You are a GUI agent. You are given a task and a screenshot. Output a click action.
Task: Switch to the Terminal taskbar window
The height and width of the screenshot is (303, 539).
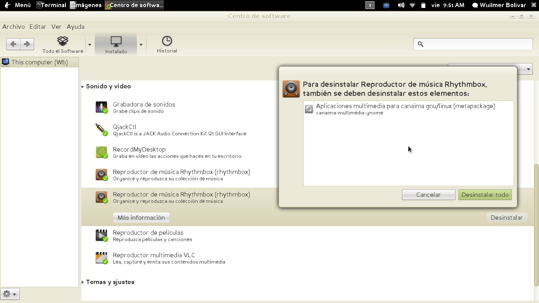pyautogui.click(x=51, y=5)
